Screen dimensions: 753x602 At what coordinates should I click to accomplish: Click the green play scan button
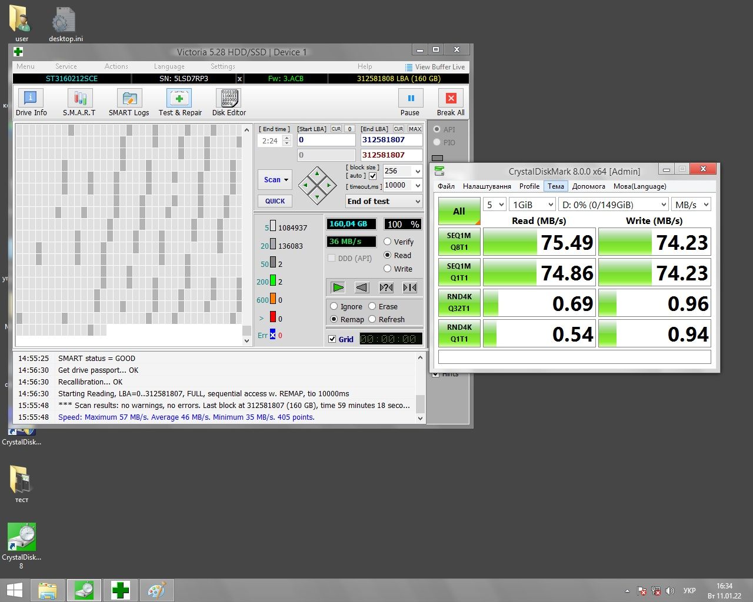tap(338, 287)
